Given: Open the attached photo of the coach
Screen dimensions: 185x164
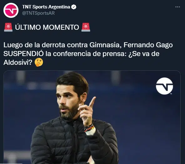Looking at the screenshot, I should [x=92, y=117].
